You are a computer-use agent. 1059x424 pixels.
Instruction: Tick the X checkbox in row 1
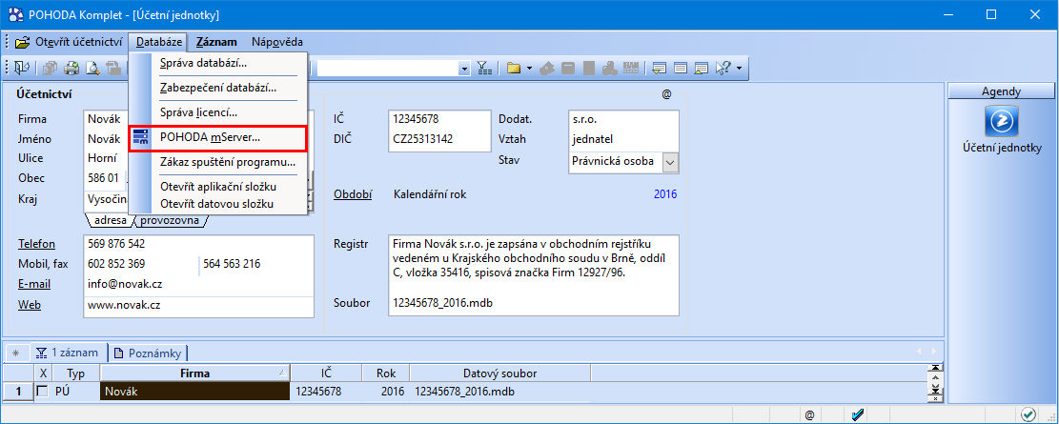(43, 391)
